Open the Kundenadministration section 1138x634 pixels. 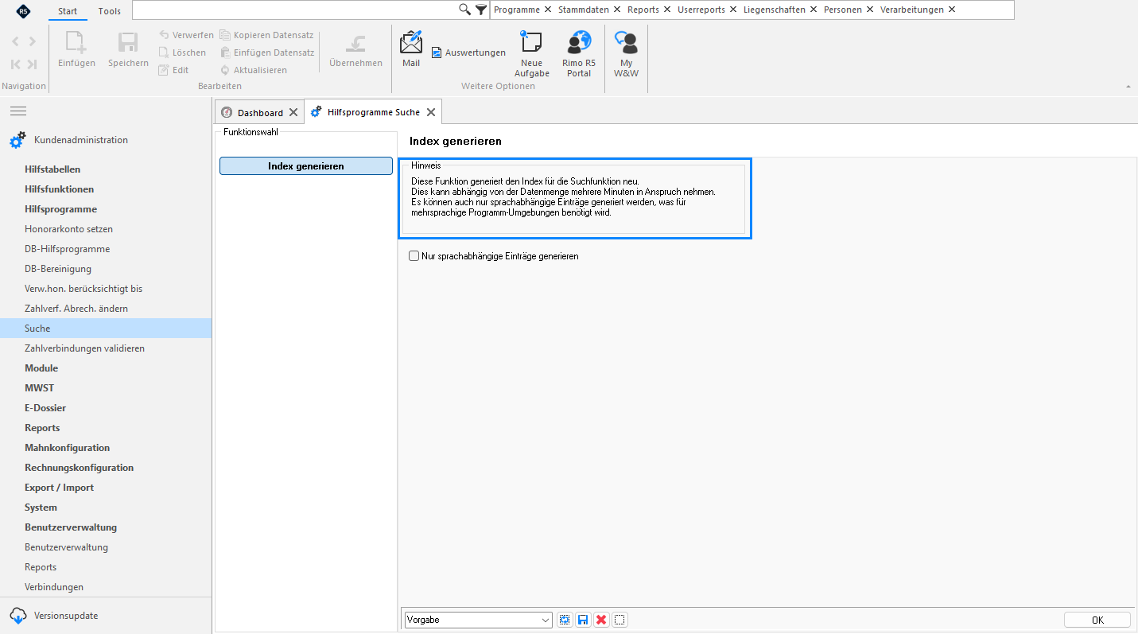tap(80, 140)
